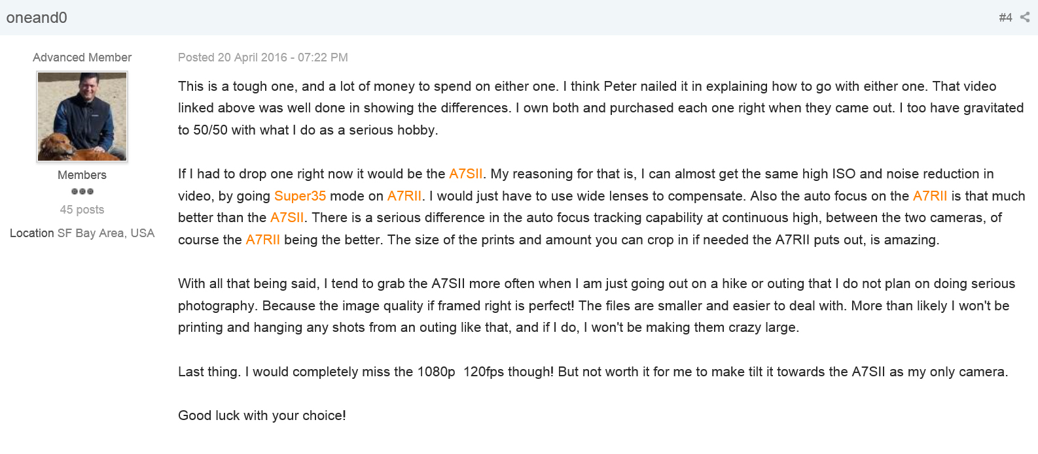Click the 'Members' group label
The height and width of the screenshot is (454, 1038).
(x=82, y=175)
